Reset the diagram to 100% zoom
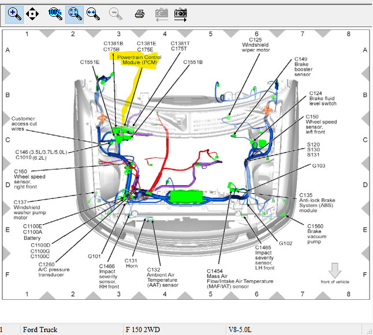Image resolution: width=373 pixels, height=335 pixels. click(55, 14)
